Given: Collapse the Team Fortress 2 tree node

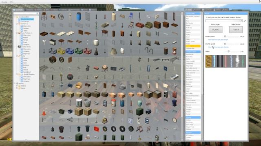Looking at the screenshot, I should [17, 33].
